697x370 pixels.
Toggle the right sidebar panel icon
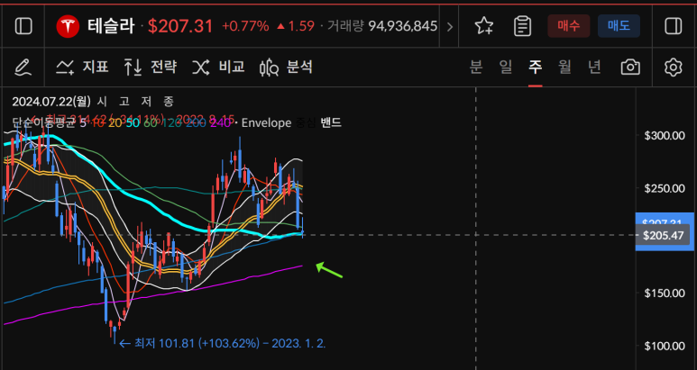click(x=673, y=26)
